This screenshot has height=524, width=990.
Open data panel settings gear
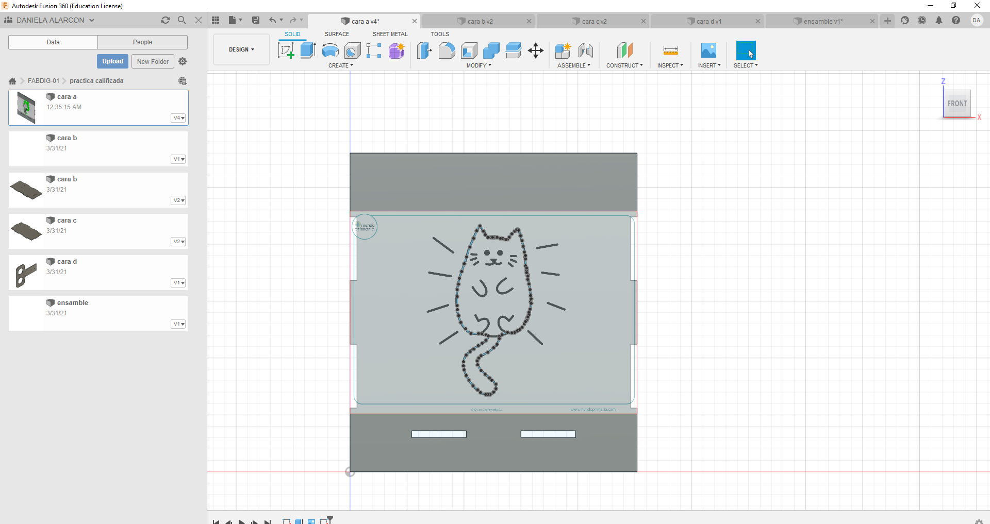(183, 61)
